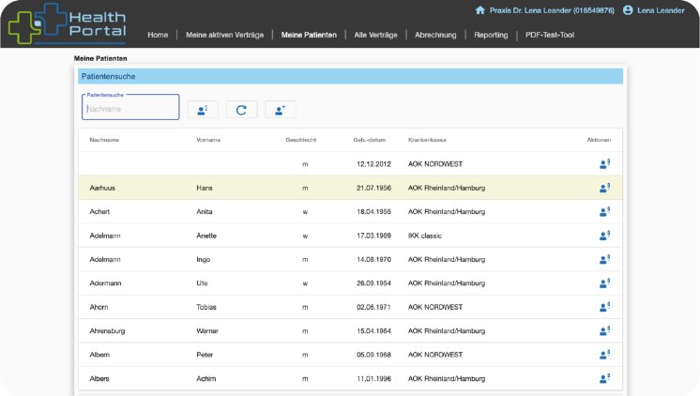The width and height of the screenshot is (700, 396).
Task: Sort by the Krankenkasse column header
Action: 427,140
